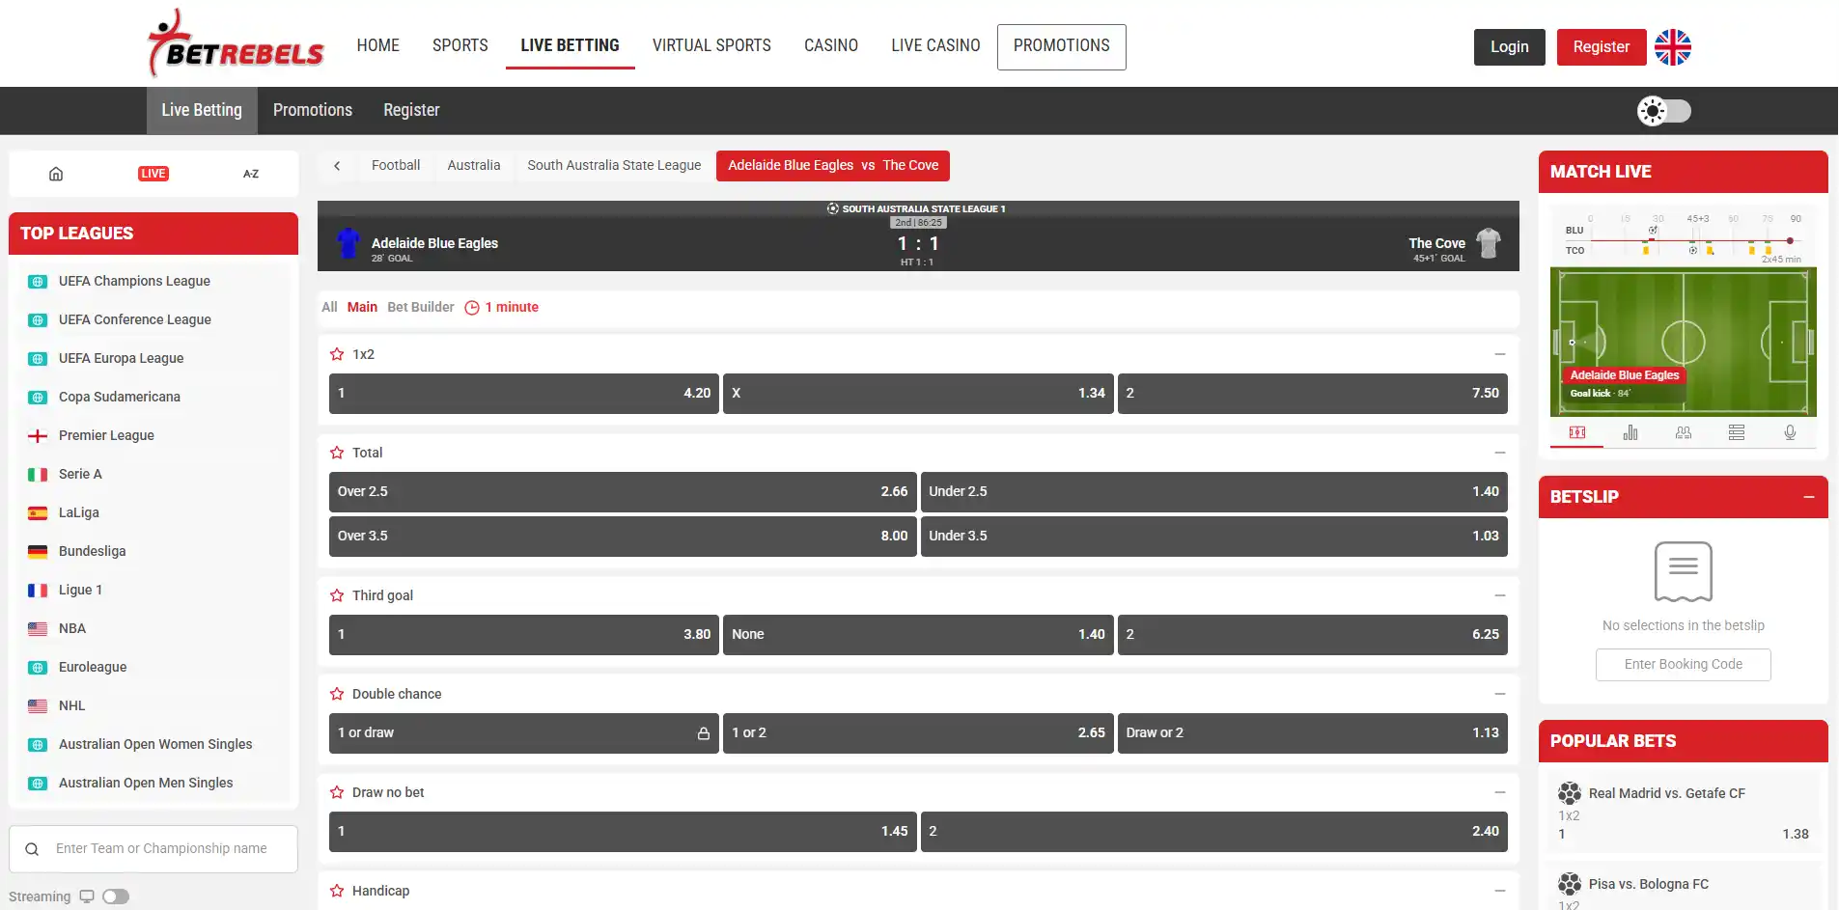Switch to the All markets tab
This screenshot has width=1839, height=910.
(x=329, y=307)
